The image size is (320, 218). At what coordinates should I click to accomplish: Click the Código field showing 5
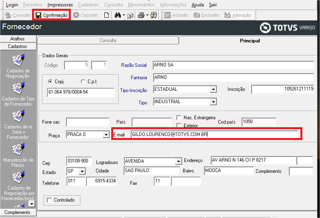pos(76,65)
